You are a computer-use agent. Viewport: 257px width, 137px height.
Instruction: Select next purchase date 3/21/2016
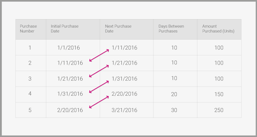(124, 110)
